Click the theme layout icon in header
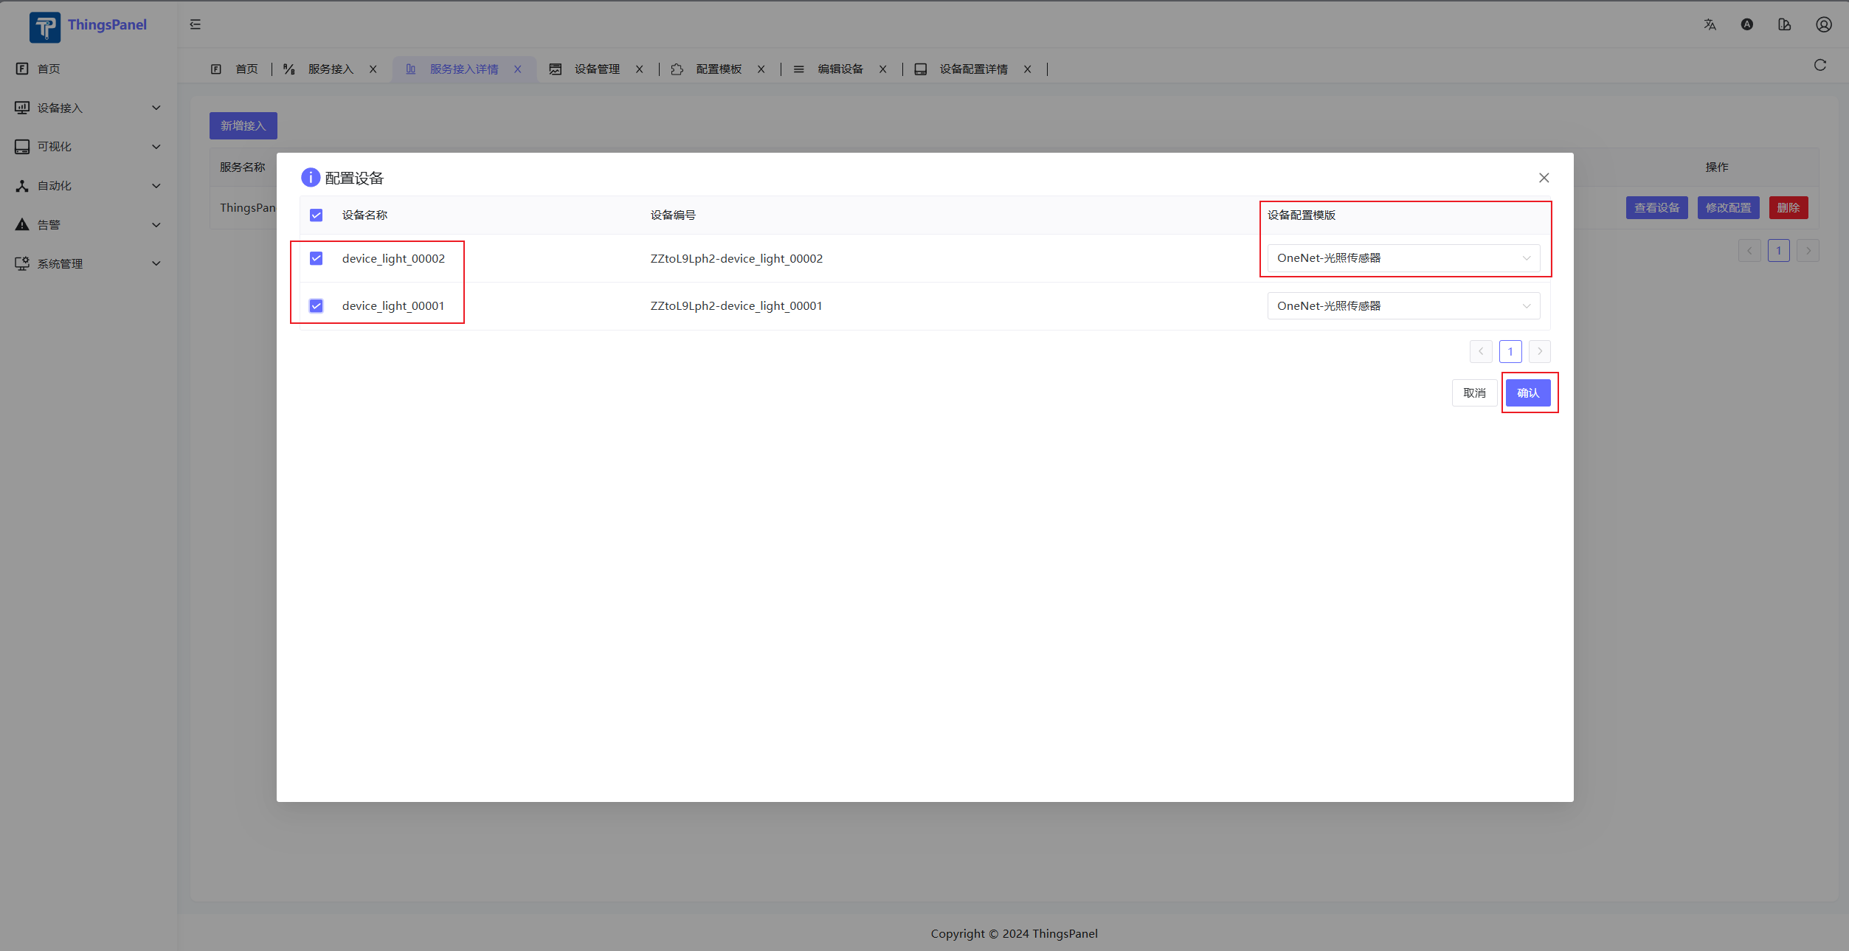The image size is (1849, 951). (1784, 24)
